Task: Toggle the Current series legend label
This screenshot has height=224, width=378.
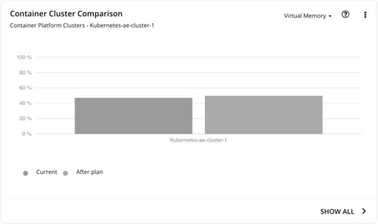Action: [x=47, y=172]
